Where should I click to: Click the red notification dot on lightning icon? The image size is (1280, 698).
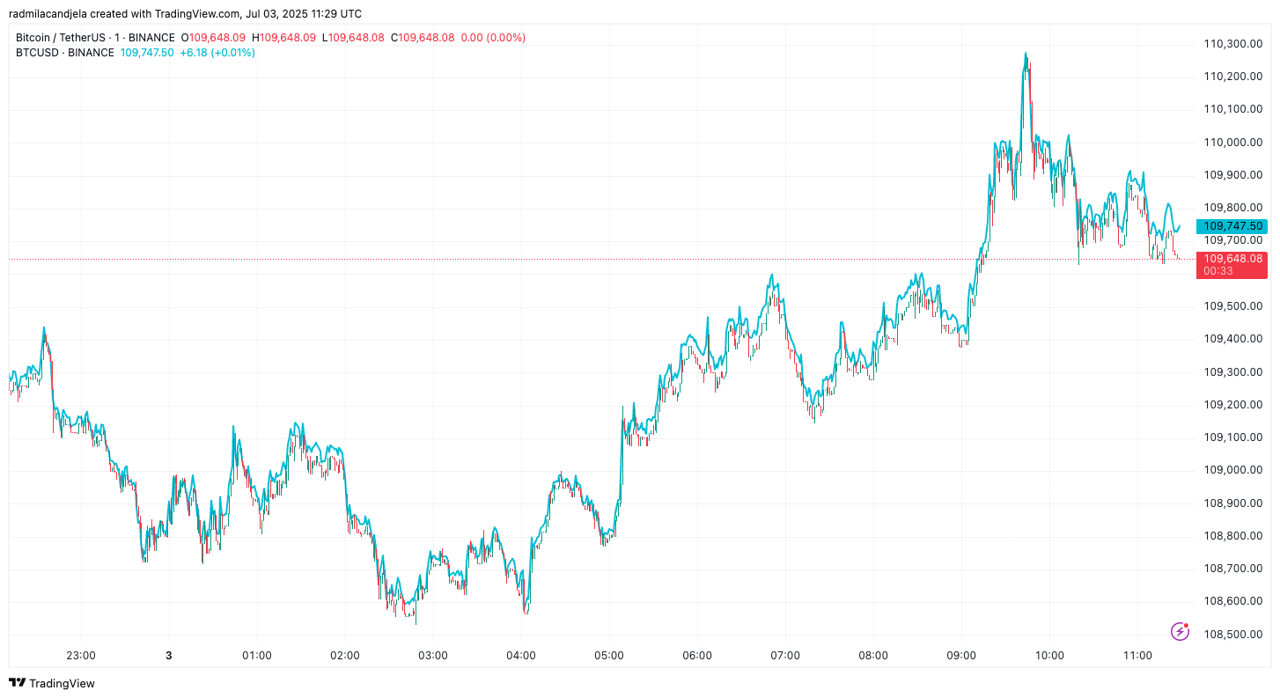pos(1187,623)
